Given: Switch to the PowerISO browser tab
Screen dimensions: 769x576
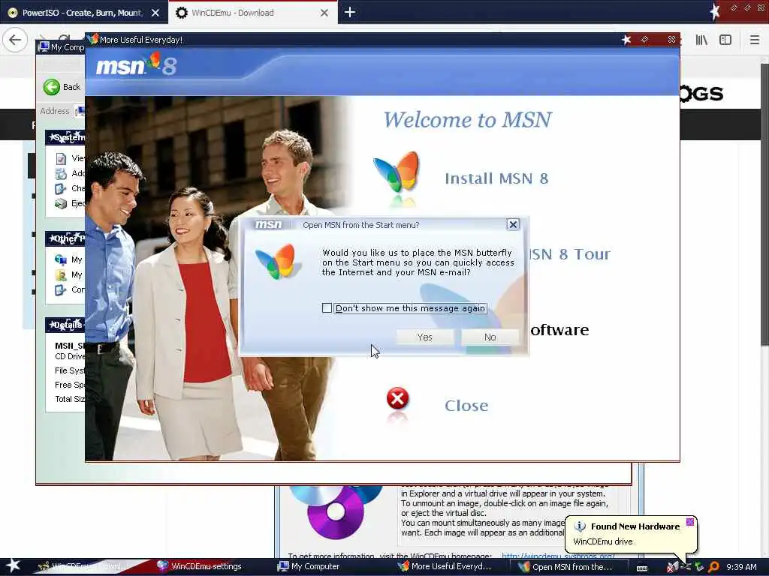Looking at the screenshot, I should coord(84,13).
